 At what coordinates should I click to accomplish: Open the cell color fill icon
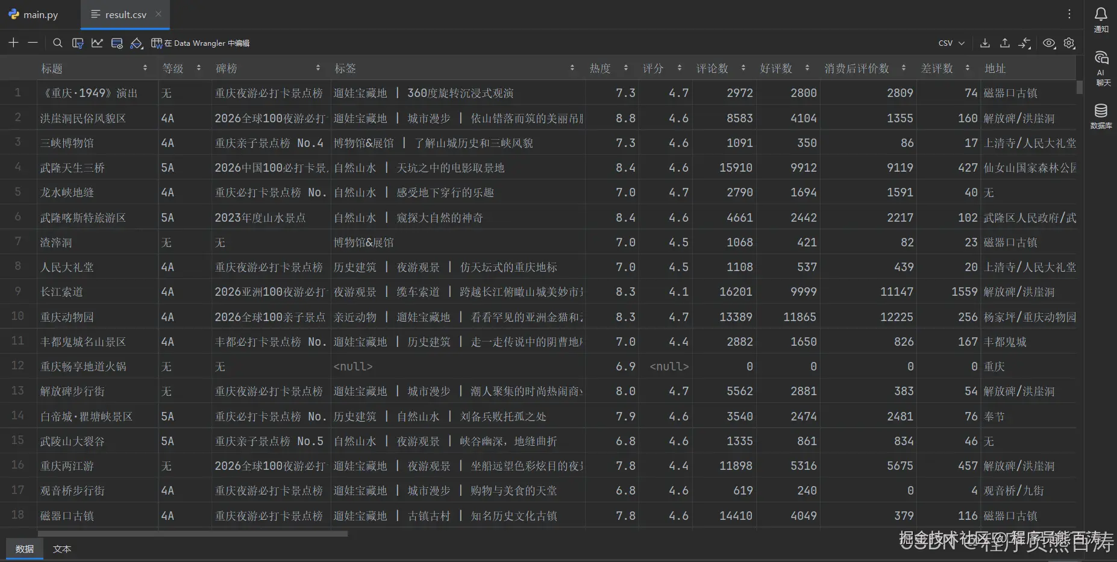click(137, 43)
